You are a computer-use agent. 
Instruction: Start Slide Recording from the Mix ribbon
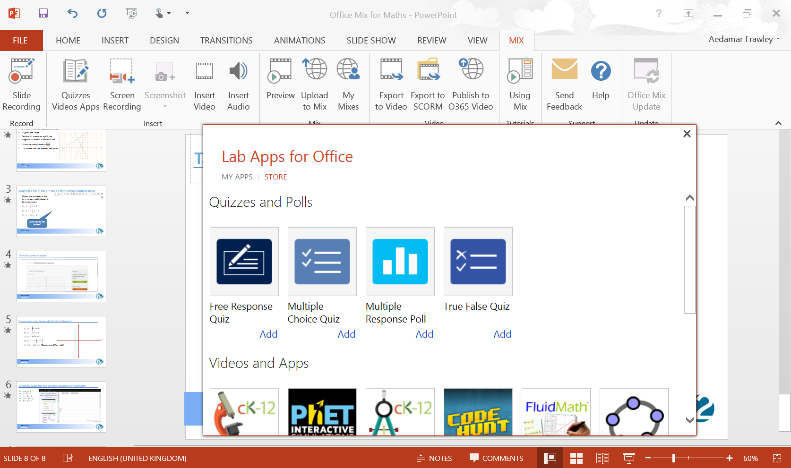point(21,85)
